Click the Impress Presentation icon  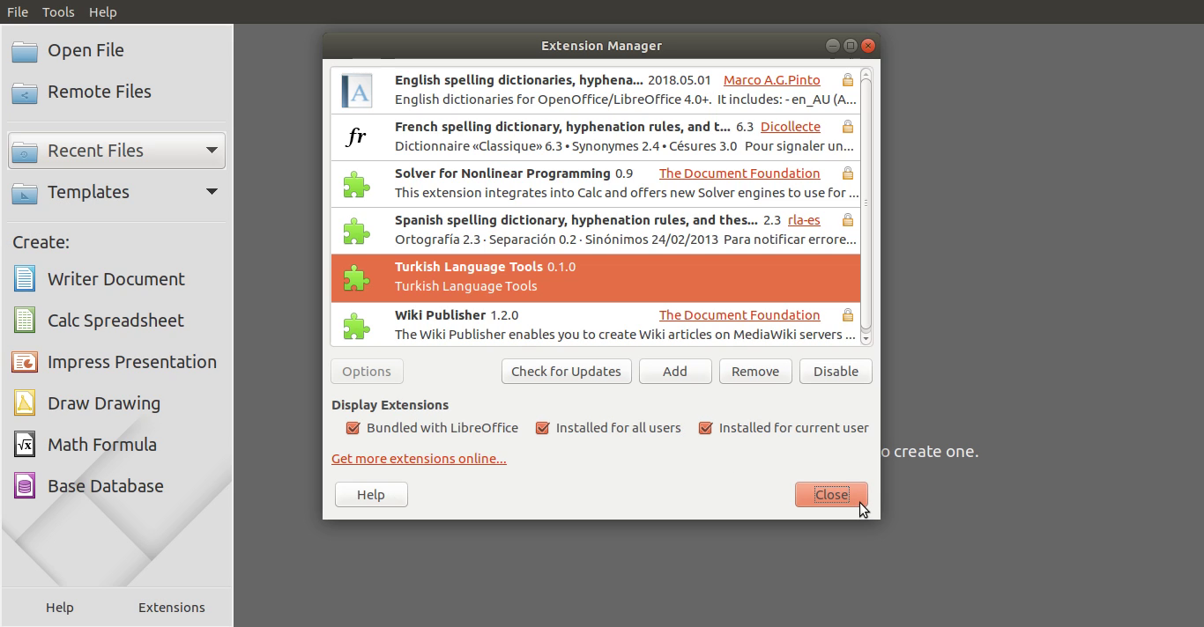25,362
